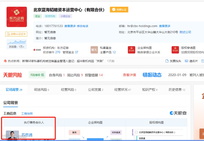204x141 pixels.
Task: Click the red 查看详情 link
Action: (x=129, y=75)
